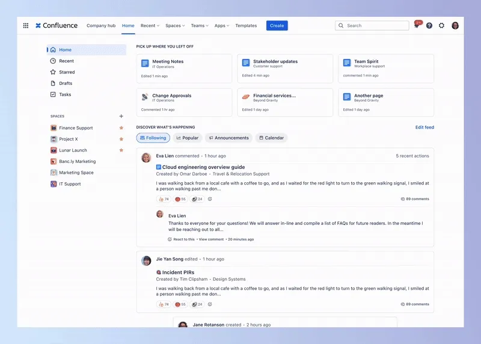Unstar the Project X space
481x344 pixels.
coord(121,139)
